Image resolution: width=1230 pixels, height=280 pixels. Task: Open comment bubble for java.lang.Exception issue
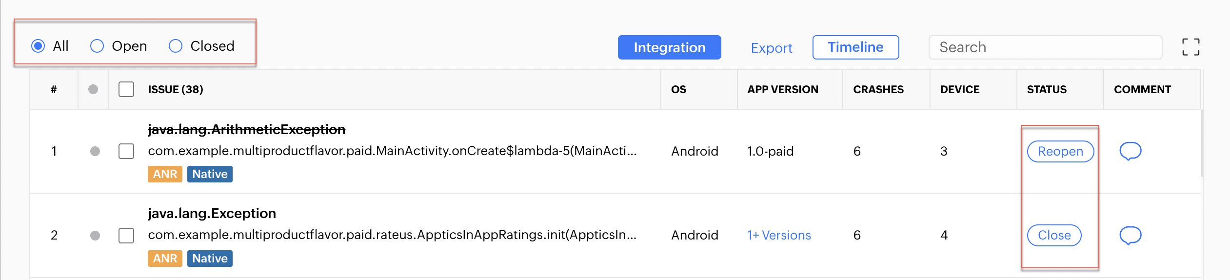tap(1130, 235)
